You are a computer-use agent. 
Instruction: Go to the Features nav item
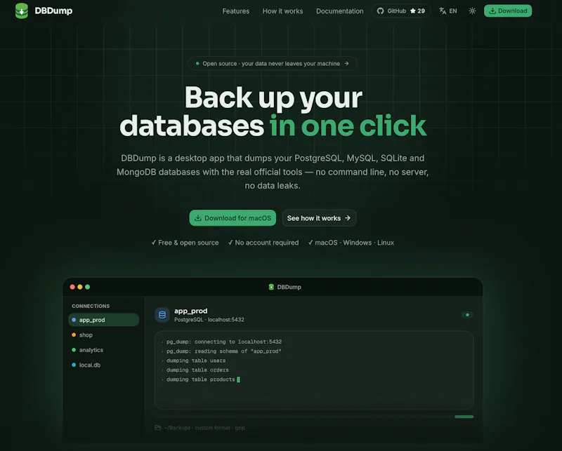click(x=235, y=11)
